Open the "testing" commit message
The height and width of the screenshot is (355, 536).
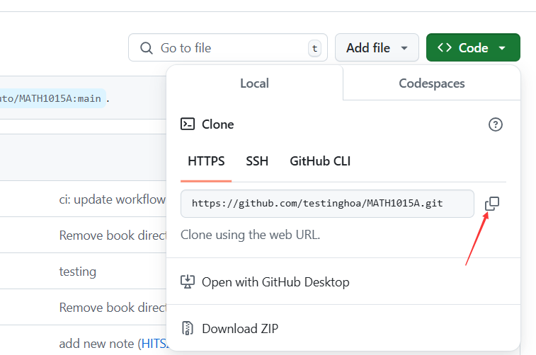click(x=77, y=272)
